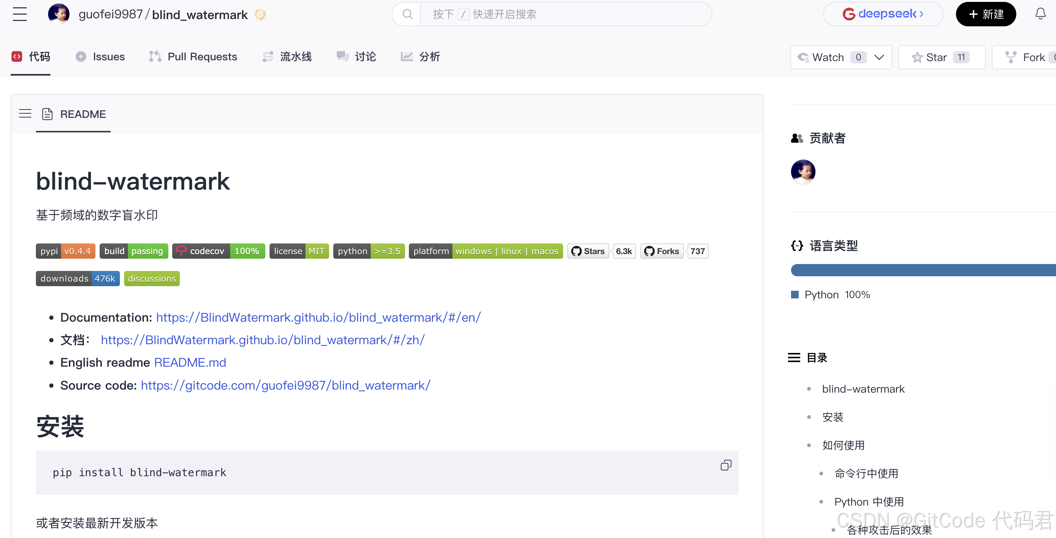
Task: Copy the pip install command
Action: pyautogui.click(x=726, y=465)
